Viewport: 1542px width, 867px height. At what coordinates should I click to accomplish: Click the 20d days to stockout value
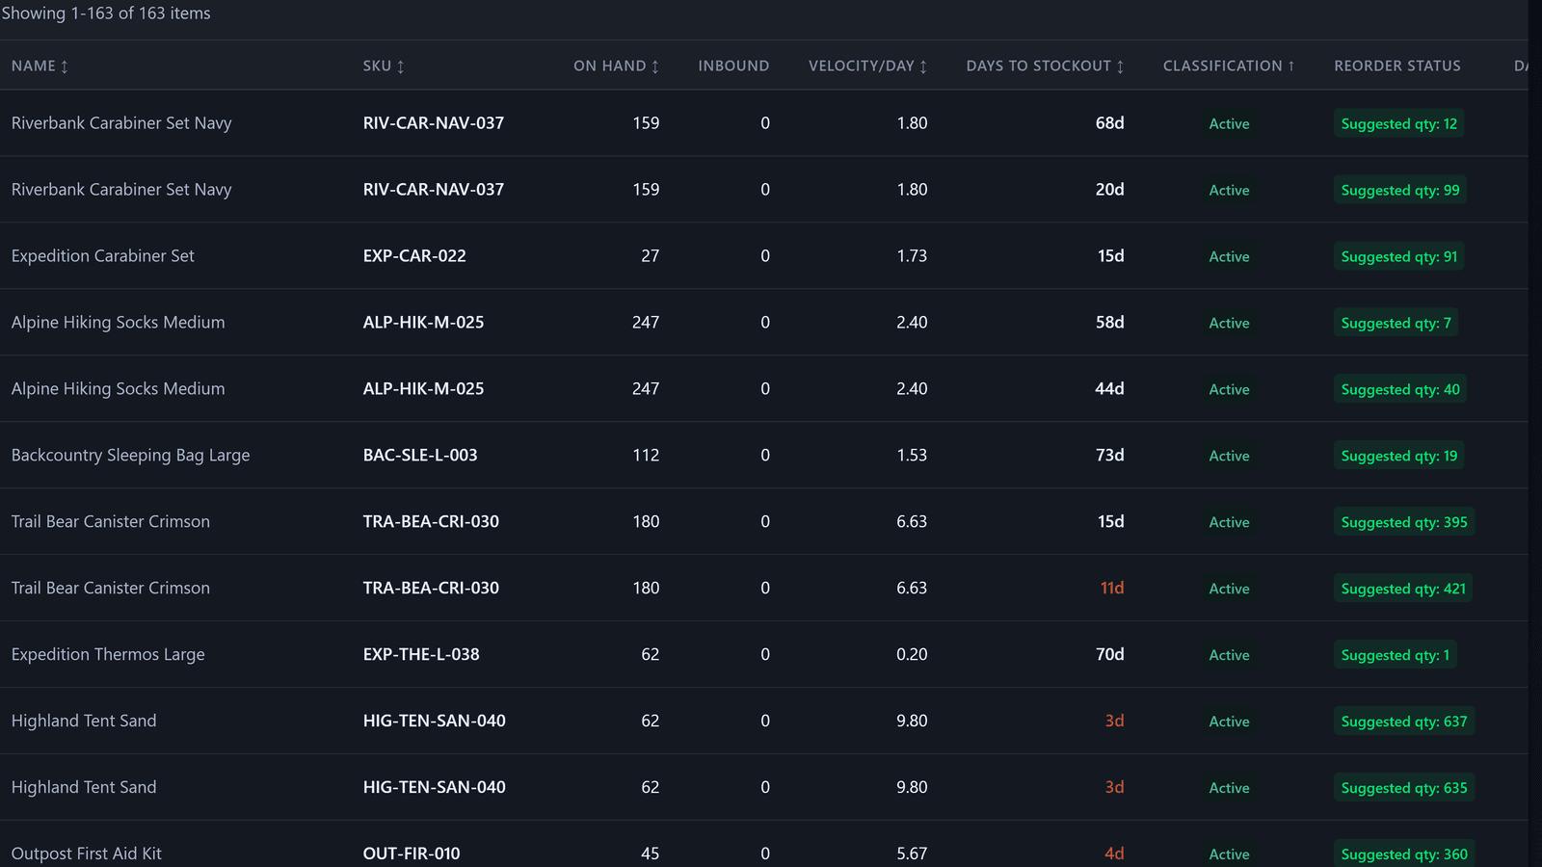pos(1109,190)
